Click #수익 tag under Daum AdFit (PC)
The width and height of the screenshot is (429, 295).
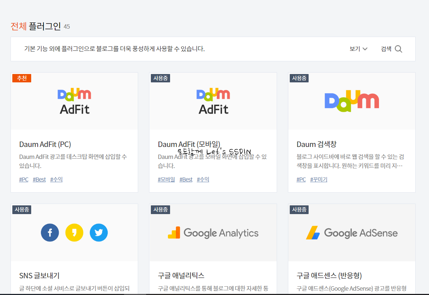tap(56, 180)
